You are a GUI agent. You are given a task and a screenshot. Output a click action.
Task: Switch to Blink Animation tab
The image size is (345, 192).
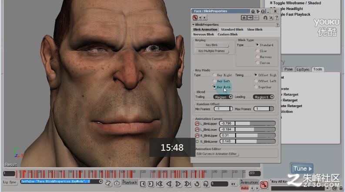[205, 30]
